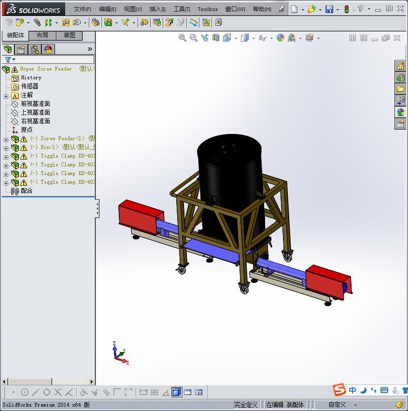Click the Interference Detection icon

tap(193, 23)
